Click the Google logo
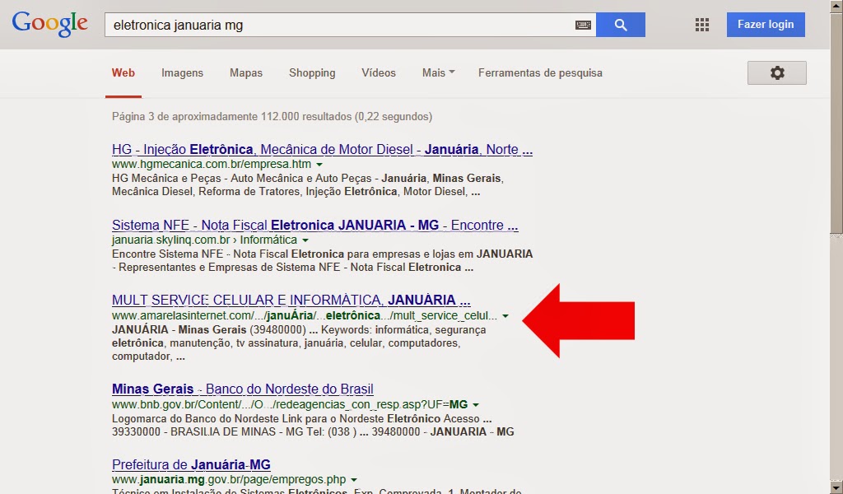The height and width of the screenshot is (494, 843). [x=49, y=24]
